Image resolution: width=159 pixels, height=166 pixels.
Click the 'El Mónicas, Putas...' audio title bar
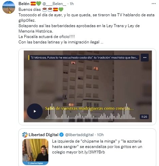tap(84, 58)
